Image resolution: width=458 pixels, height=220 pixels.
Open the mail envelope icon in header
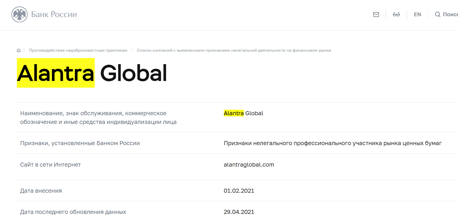point(376,15)
